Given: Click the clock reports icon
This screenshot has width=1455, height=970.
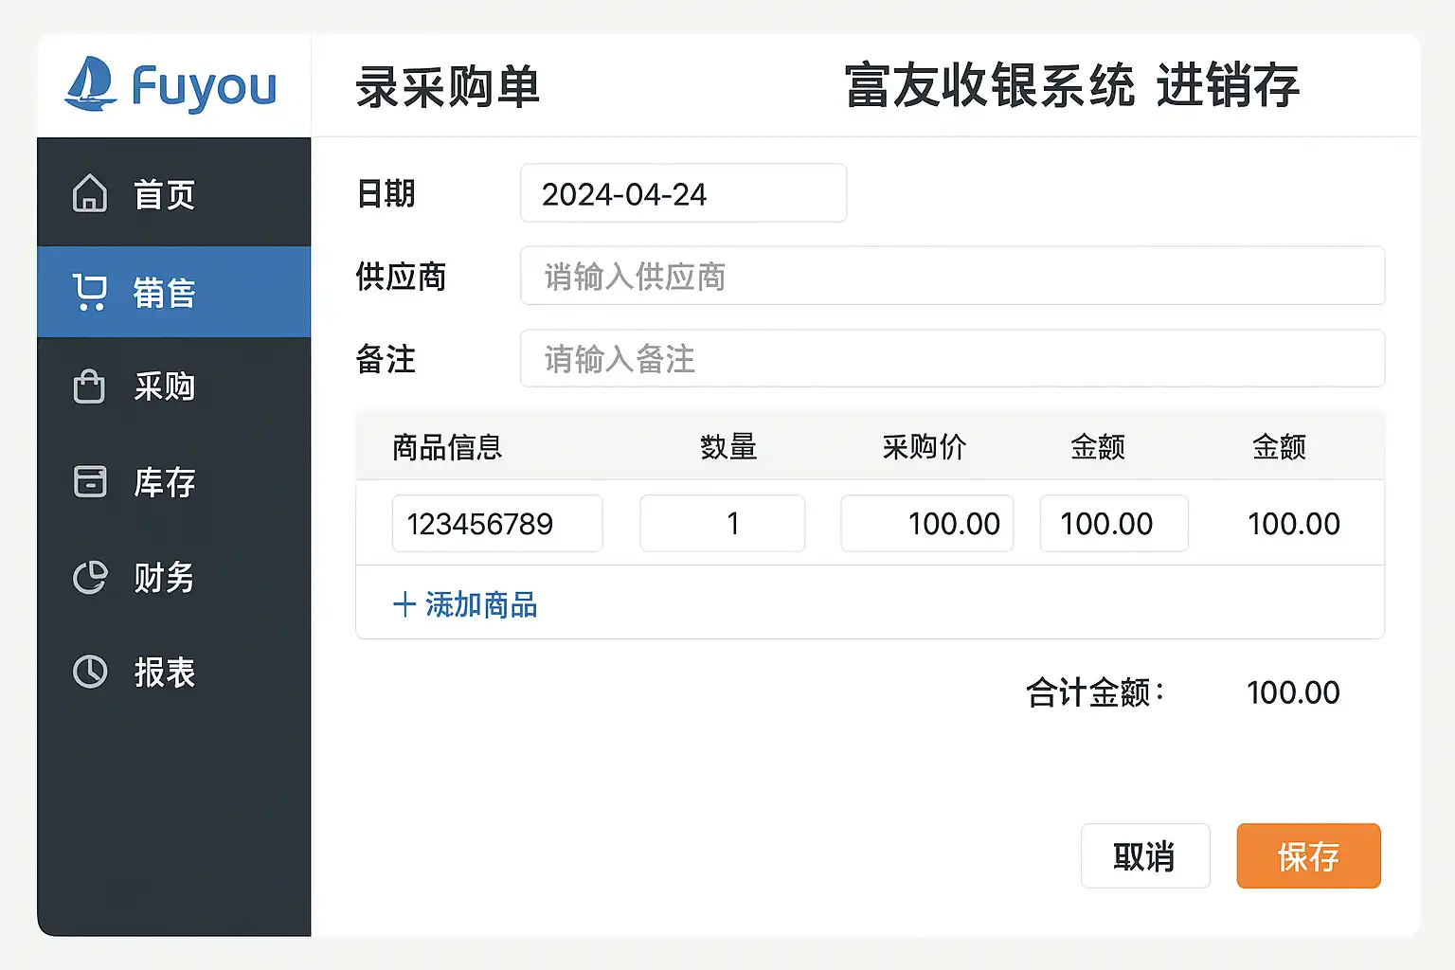Looking at the screenshot, I should coord(90,672).
